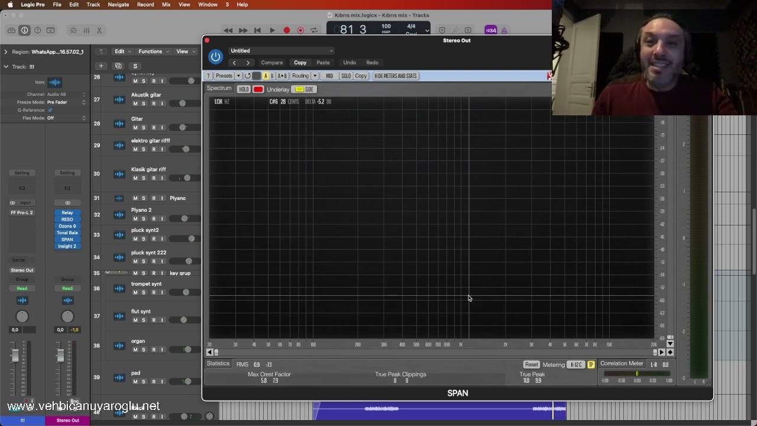Click Hide Meters and Stats
Screen dimensions: 757x426
pos(396,76)
